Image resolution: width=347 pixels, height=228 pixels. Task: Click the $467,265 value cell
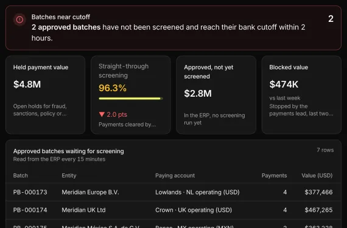click(x=318, y=210)
